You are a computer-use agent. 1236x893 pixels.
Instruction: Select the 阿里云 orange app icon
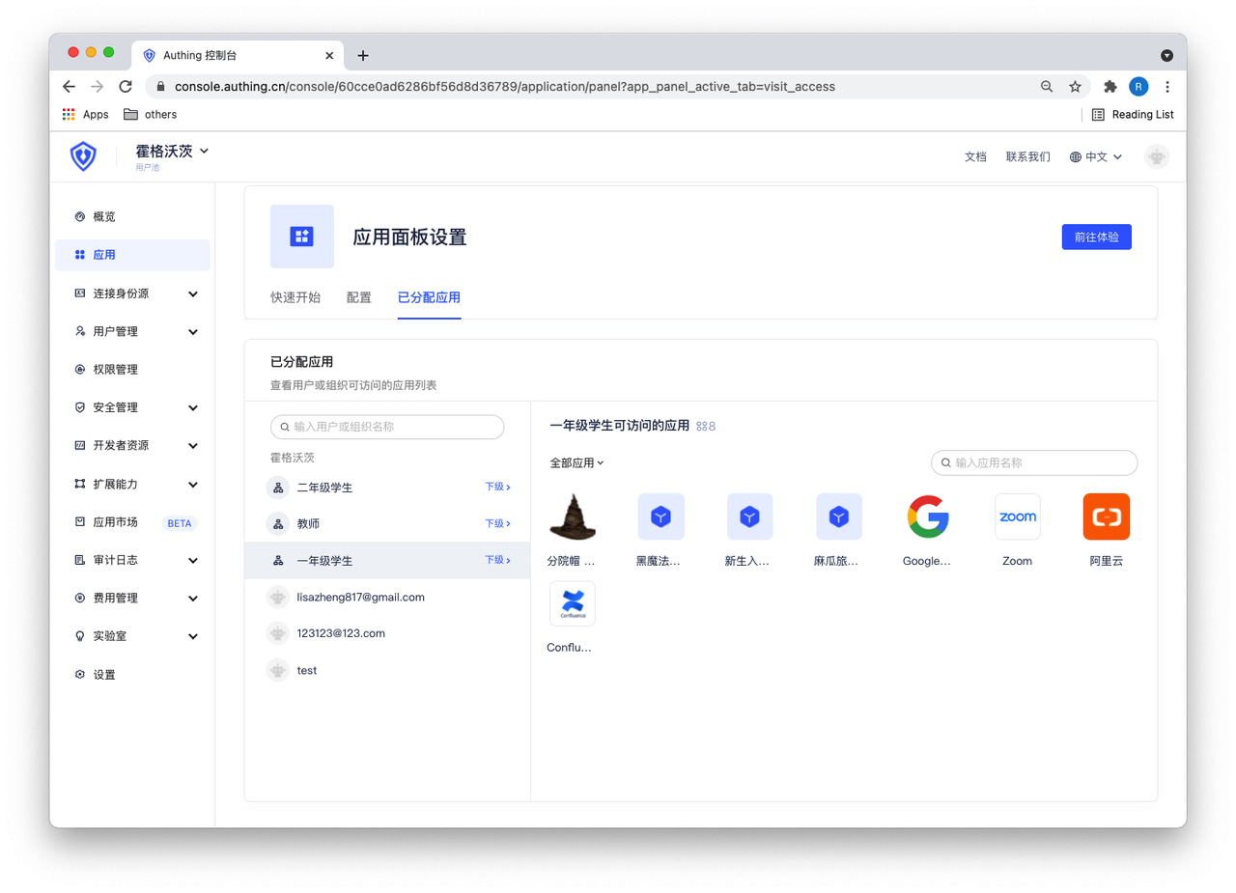pos(1106,516)
